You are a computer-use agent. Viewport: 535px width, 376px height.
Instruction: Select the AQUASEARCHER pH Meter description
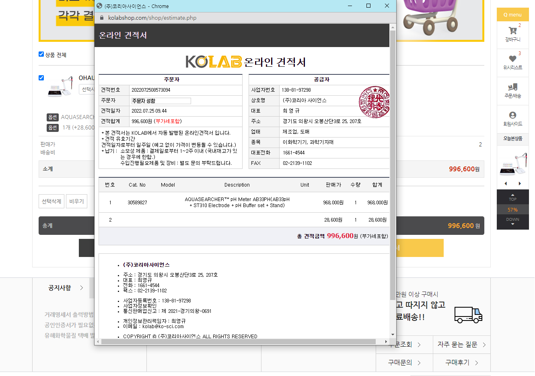[x=237, y=202]
